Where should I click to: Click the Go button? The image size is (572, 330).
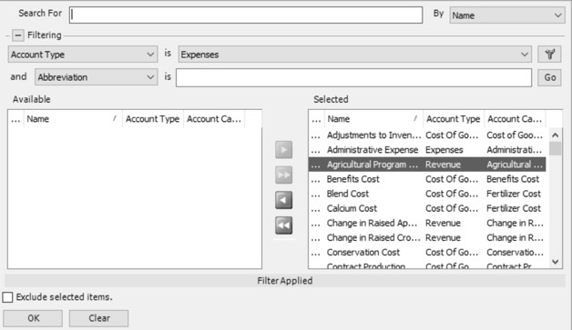click(x=549, y=77)
